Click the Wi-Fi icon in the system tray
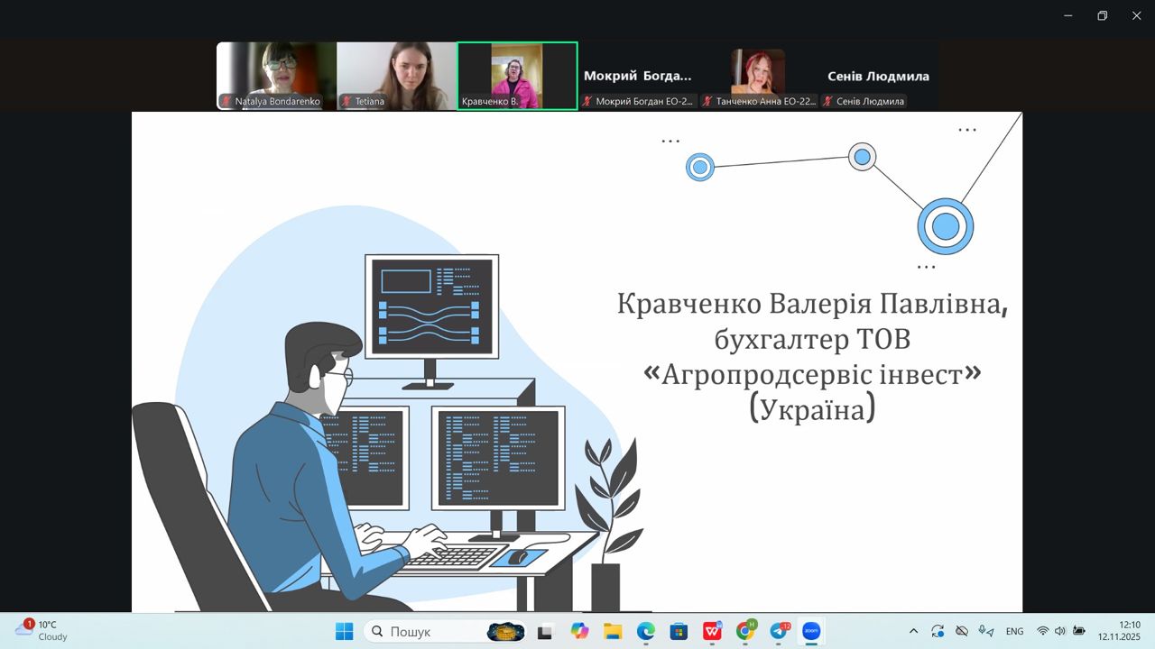The image size is (1155, 649). 1043,631
